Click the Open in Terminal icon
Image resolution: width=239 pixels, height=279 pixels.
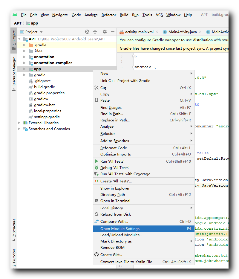click(x=96, y=201)
